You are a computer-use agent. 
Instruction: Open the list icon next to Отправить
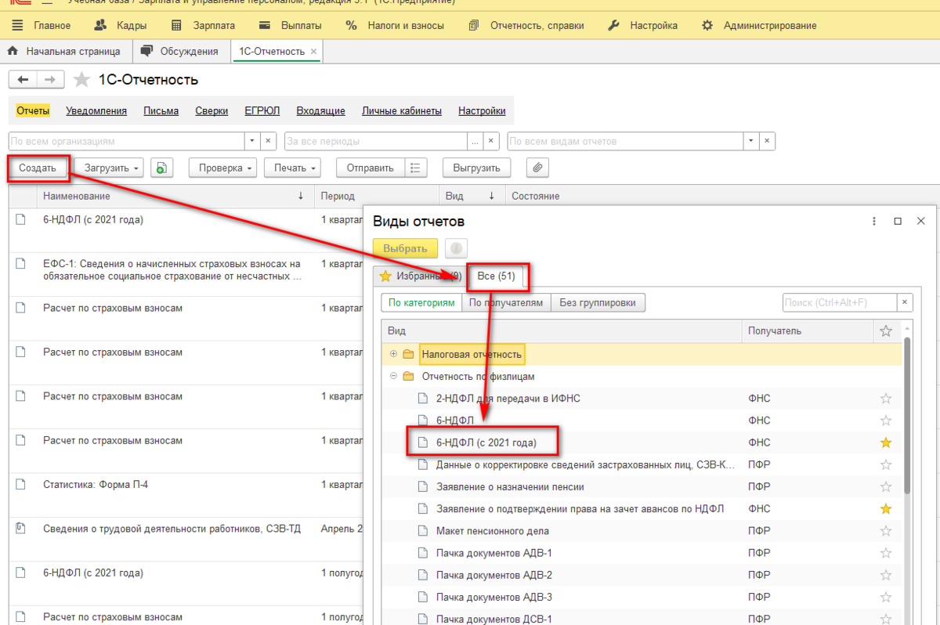416,168
